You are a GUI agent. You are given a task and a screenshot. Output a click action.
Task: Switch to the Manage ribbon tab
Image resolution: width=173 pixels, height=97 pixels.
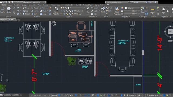coord(46,5)
